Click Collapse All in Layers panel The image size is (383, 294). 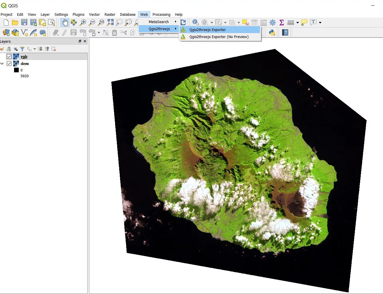pos(47,49)
